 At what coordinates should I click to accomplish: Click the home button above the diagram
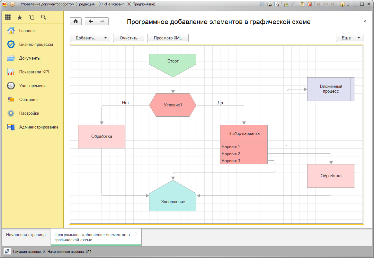tap(76, 21)
